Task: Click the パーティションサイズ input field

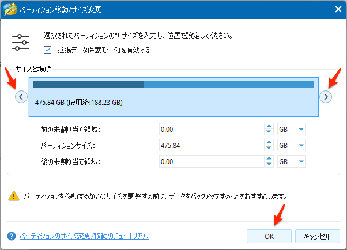Action: click(210, 146)
